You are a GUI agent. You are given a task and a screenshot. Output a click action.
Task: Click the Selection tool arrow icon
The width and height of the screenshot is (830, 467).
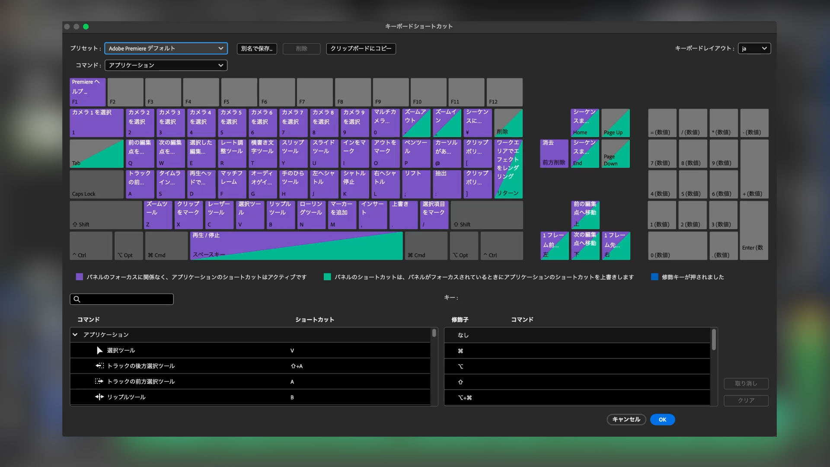click(x=100, y=350)
